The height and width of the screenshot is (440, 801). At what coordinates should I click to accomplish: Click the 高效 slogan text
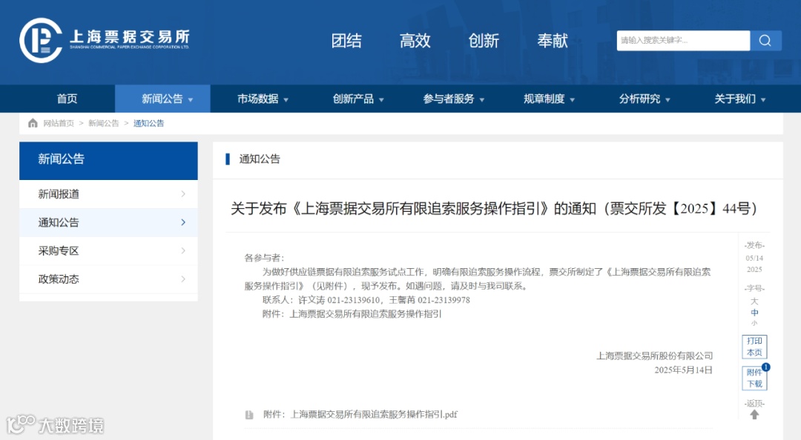click(415, 40)
